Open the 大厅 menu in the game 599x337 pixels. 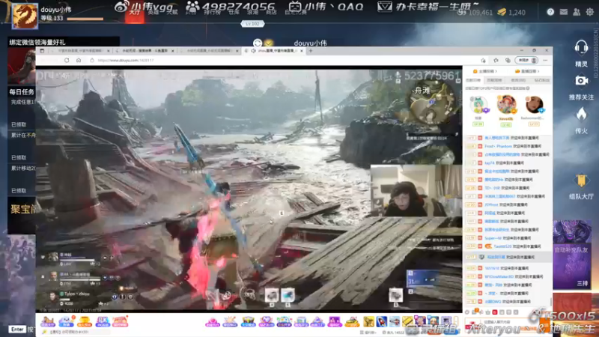point(135,13)
